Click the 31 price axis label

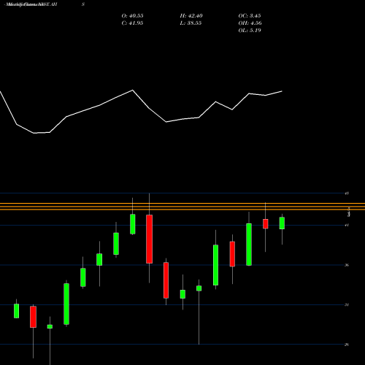point(347,304)
